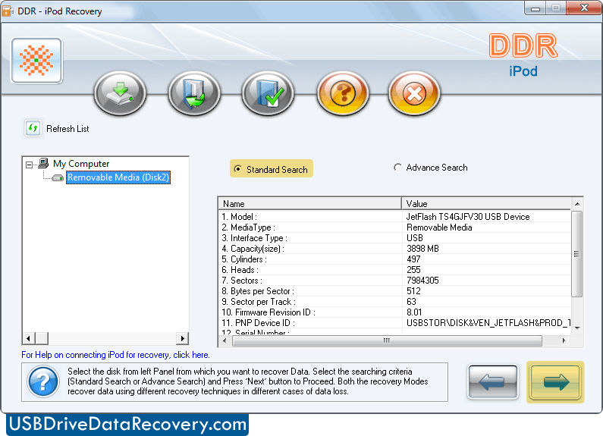
Task: Click details table scroll right arrow
Action: click(x=564, y=340)
